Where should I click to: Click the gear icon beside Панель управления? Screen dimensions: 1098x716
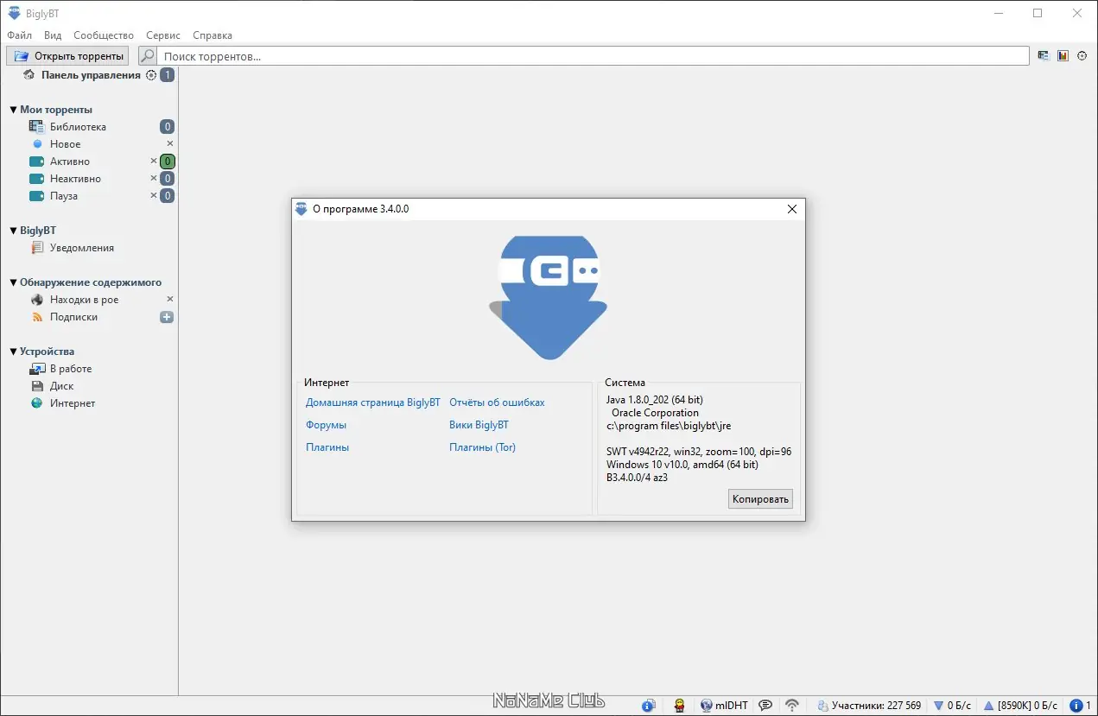pyautogui.click(x=151, y=75)
